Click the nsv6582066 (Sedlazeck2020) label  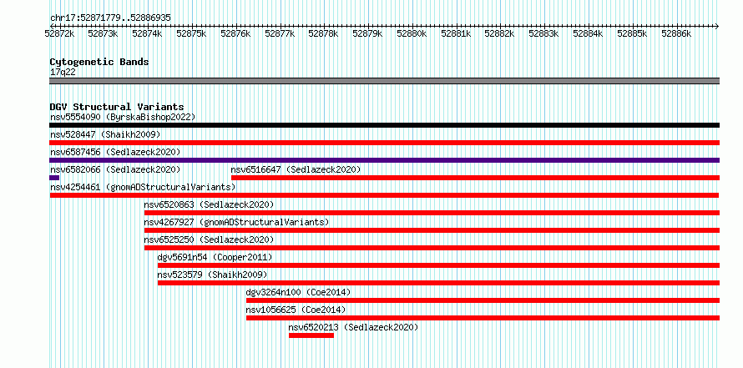(115, 169)
